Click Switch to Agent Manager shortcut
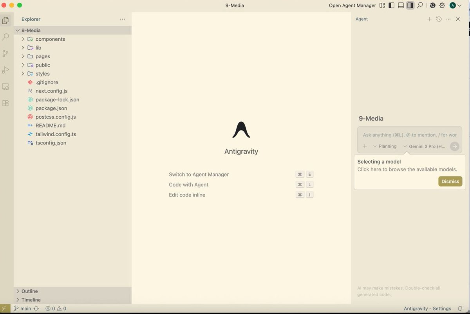 [x=241, y=175]
